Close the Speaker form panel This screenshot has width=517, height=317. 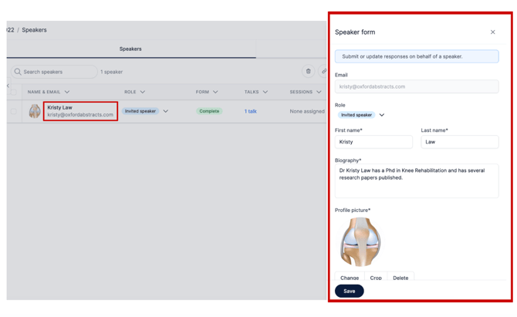click(492, 32)
